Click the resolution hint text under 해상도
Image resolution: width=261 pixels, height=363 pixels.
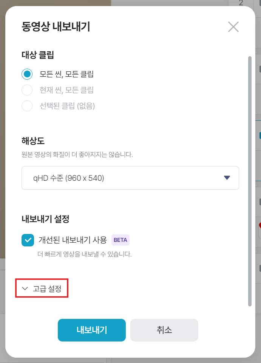(x=77, y=155)
